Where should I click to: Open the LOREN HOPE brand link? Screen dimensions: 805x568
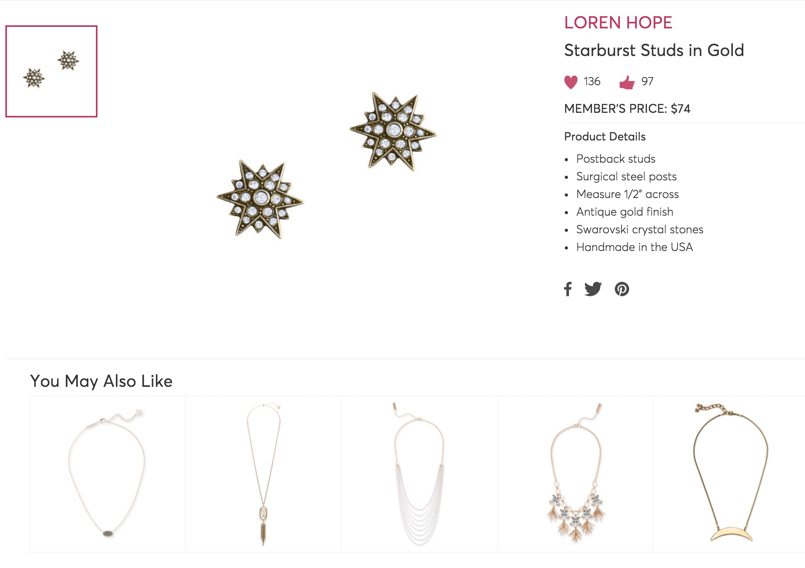[618, 23]
